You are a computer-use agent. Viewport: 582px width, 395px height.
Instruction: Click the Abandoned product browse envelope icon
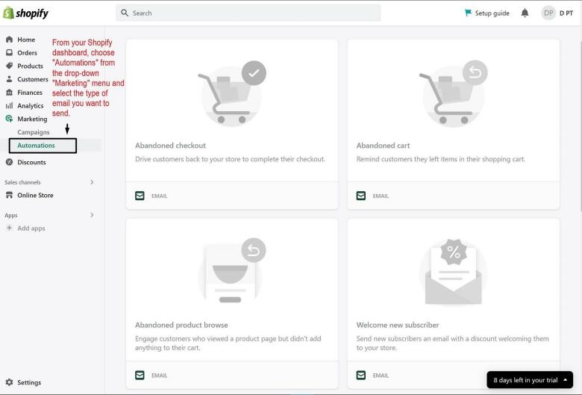coord(140,375)
